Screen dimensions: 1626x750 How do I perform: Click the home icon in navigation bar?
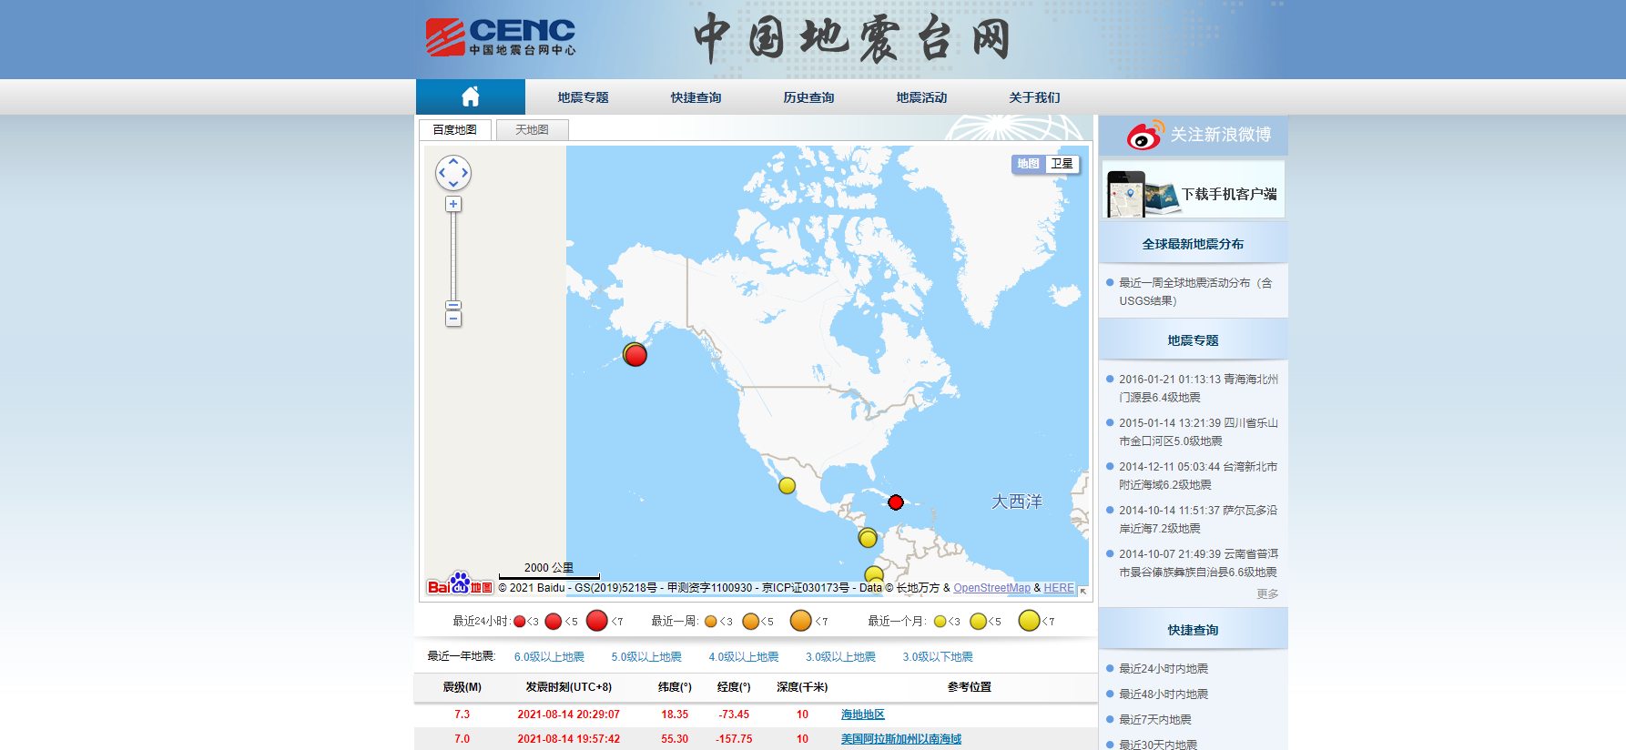click(x=470, y=96)
